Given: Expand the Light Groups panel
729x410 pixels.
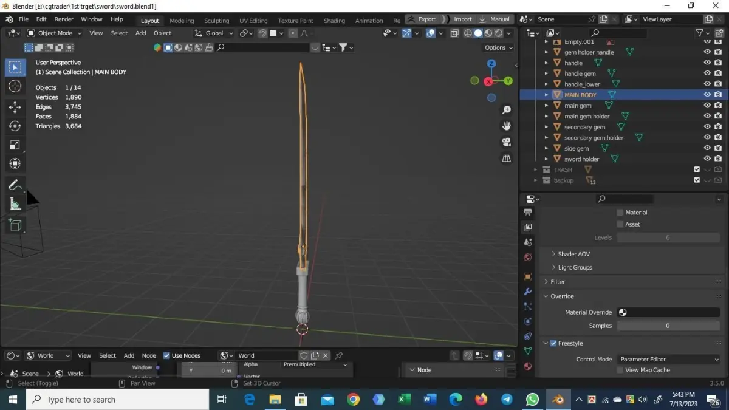Looking at the screenshot, I should pyautogui.click(x=571, y=267).
